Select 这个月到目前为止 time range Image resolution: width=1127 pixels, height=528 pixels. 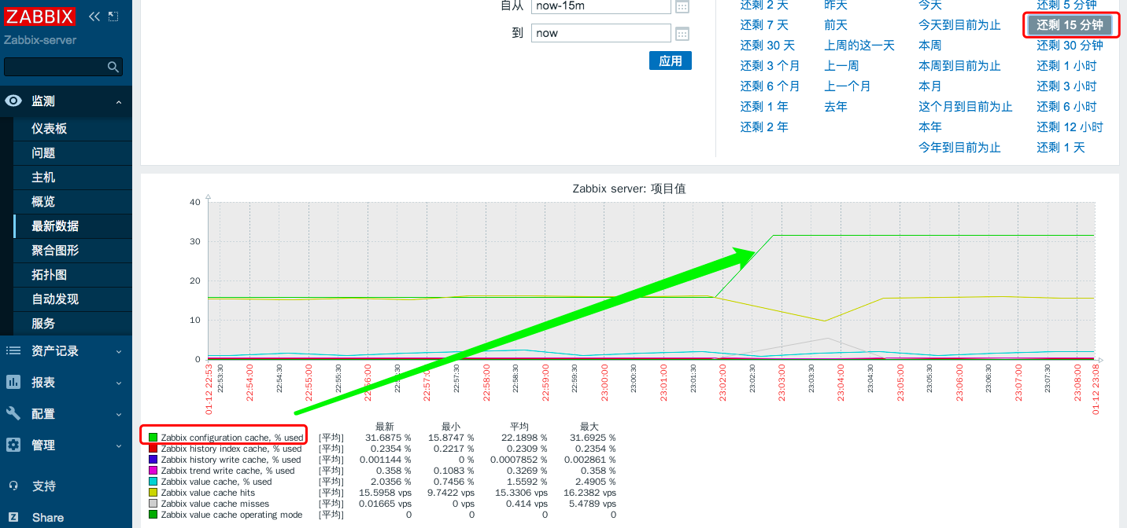click(966, 107)
